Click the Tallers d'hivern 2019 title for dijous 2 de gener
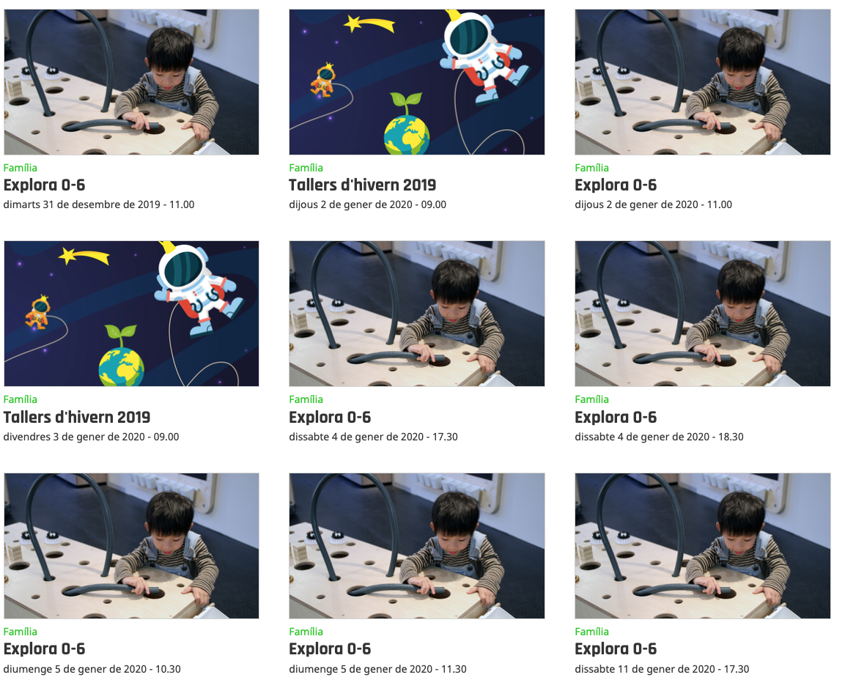 362,185
